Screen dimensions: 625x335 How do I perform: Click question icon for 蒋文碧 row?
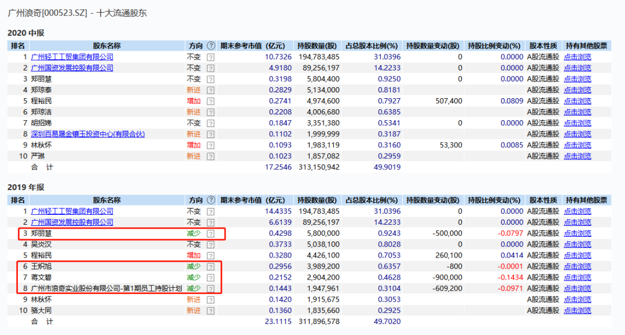(211, 278)
